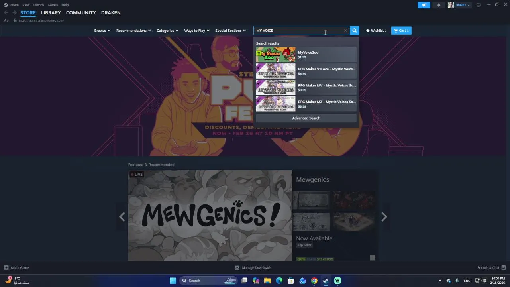Open the shopping Cart button
Image resolution: width=510 pixels, height=287 pixels.
click(401, 31)
